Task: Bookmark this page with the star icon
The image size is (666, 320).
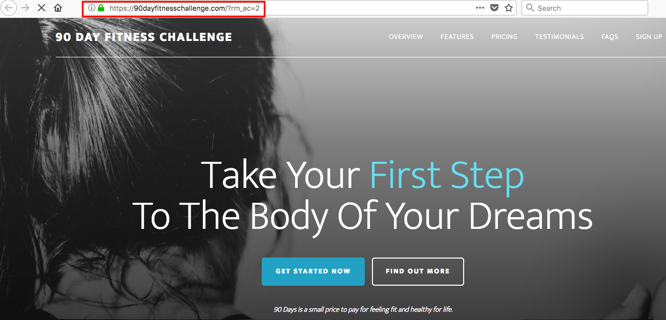Action: 509,8
